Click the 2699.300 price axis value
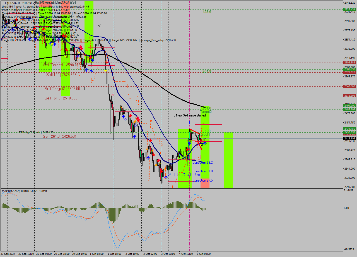 350,21
